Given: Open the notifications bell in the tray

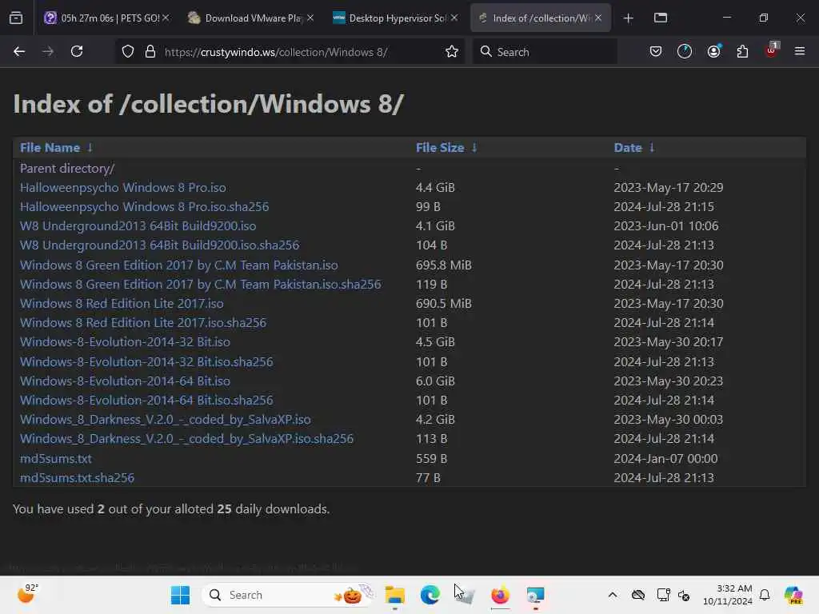Looking at the screenshot, I should [765, 595].
